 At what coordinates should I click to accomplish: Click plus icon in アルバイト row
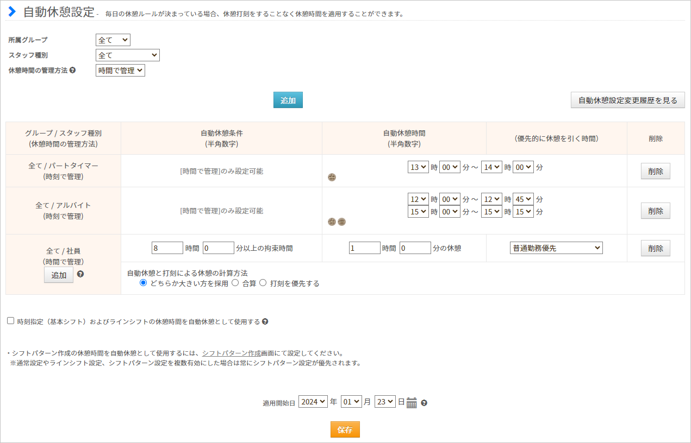point(332,221)
